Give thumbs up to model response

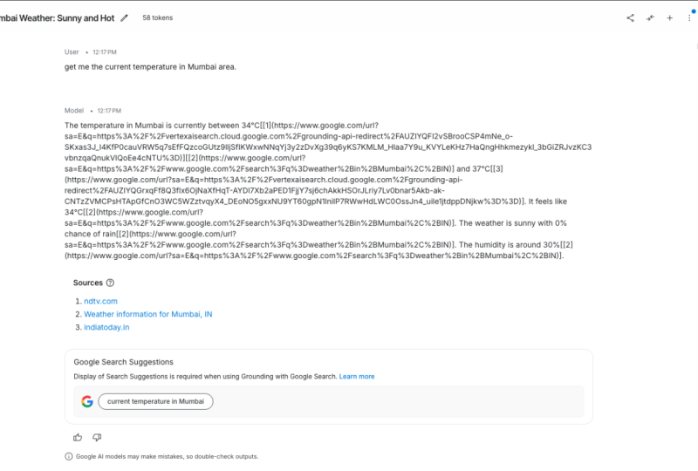(78, 438)
